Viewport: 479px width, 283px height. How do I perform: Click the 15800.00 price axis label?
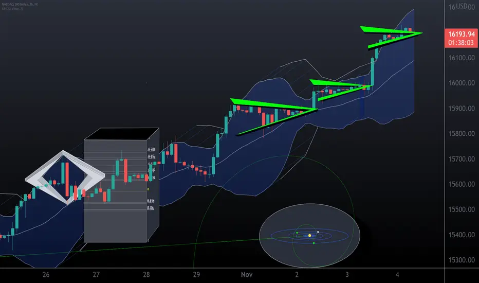[462, 133]
